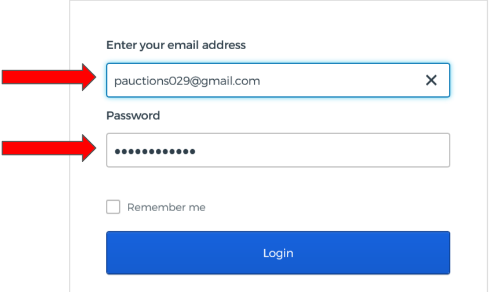Screen dimensions: 489x292
Task: Place the cursor after "gmail.com" in the email field
Action: click(x=261, y=81)
